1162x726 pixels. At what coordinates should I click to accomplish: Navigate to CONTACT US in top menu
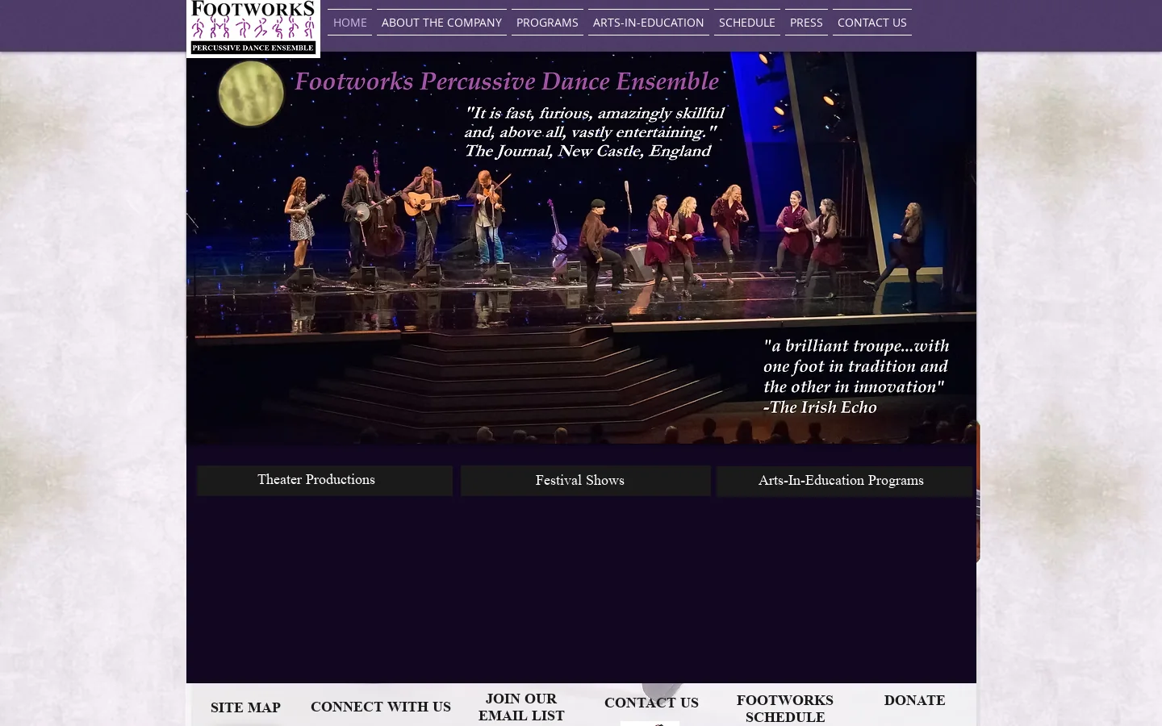coord(872,23)
